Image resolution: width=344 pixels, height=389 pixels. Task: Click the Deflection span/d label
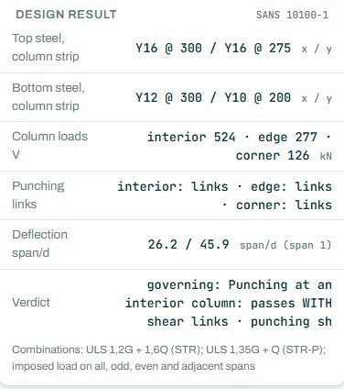(x=39, y=244)
